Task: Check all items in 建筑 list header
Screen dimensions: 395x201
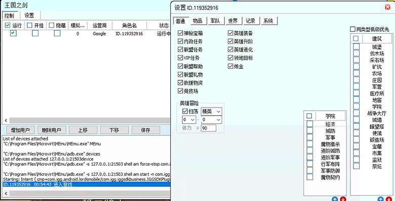Action: pos(355,39)
